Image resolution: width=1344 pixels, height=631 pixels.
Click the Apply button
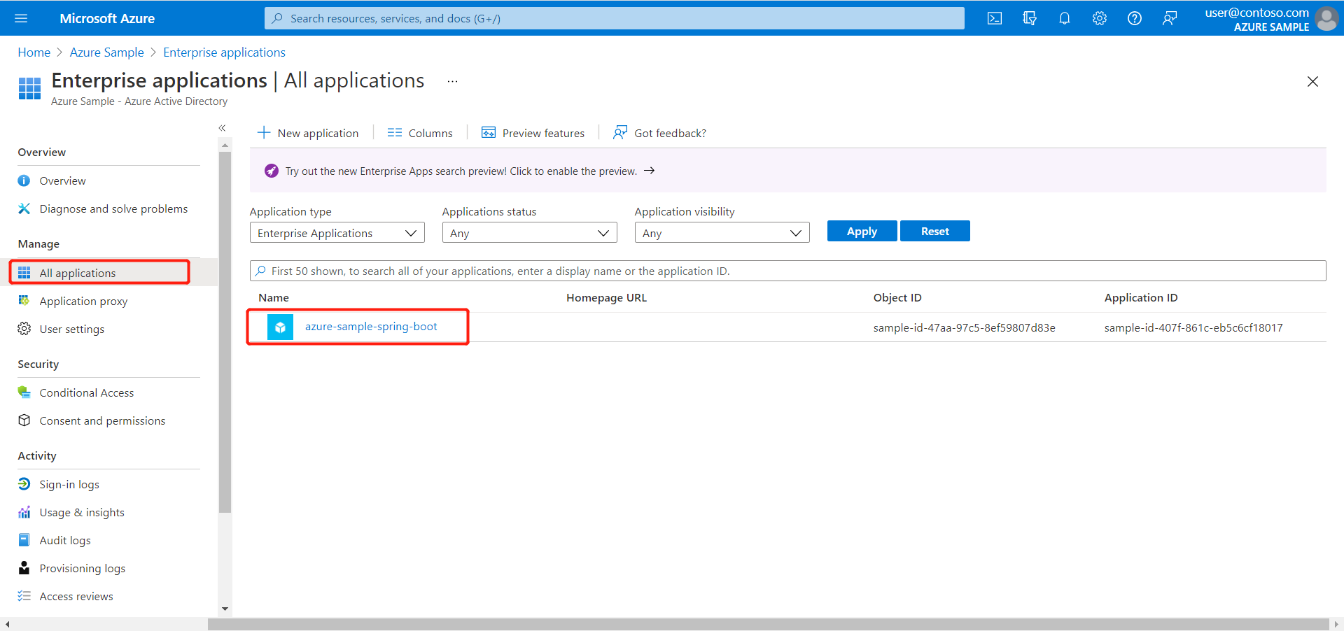[861, 231]
